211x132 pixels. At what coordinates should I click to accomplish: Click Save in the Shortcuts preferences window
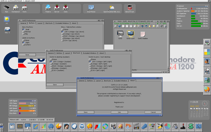point(55,85)
